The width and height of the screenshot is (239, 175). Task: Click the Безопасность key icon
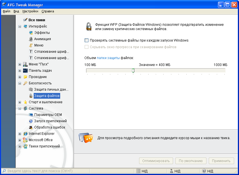point(25,83)
